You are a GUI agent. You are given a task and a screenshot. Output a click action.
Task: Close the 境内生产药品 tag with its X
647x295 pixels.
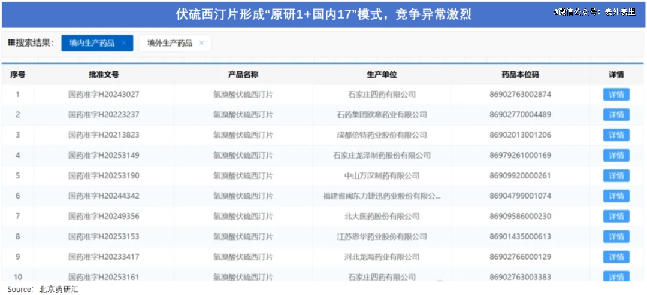(123, 43)
